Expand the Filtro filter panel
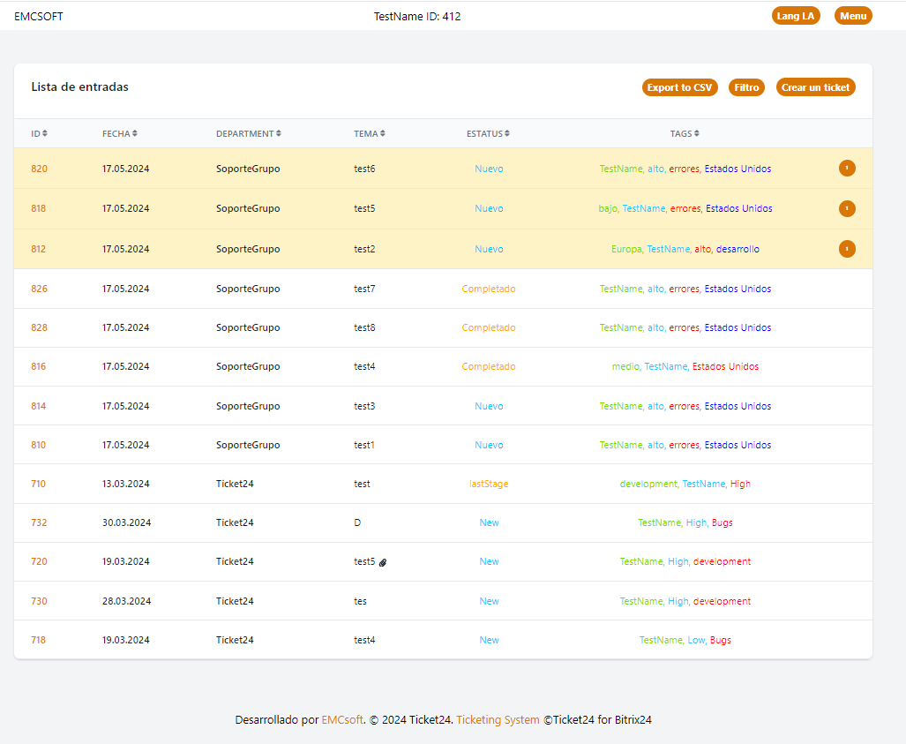The image size is (906, 744). point(746,87)
